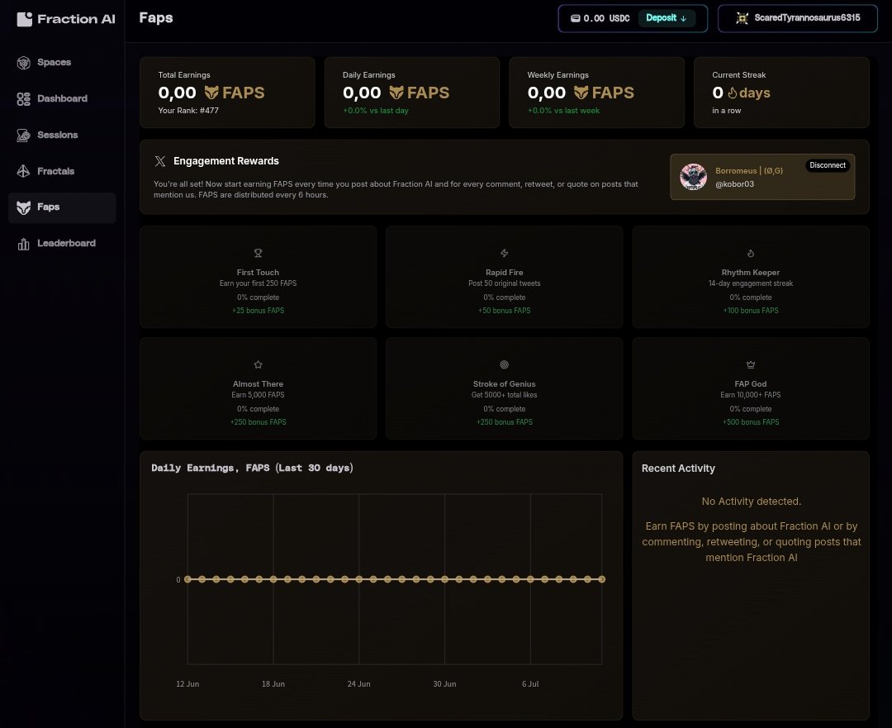
Task: Click the Get 5000+ total likes text
Action: tap(504, 395)
